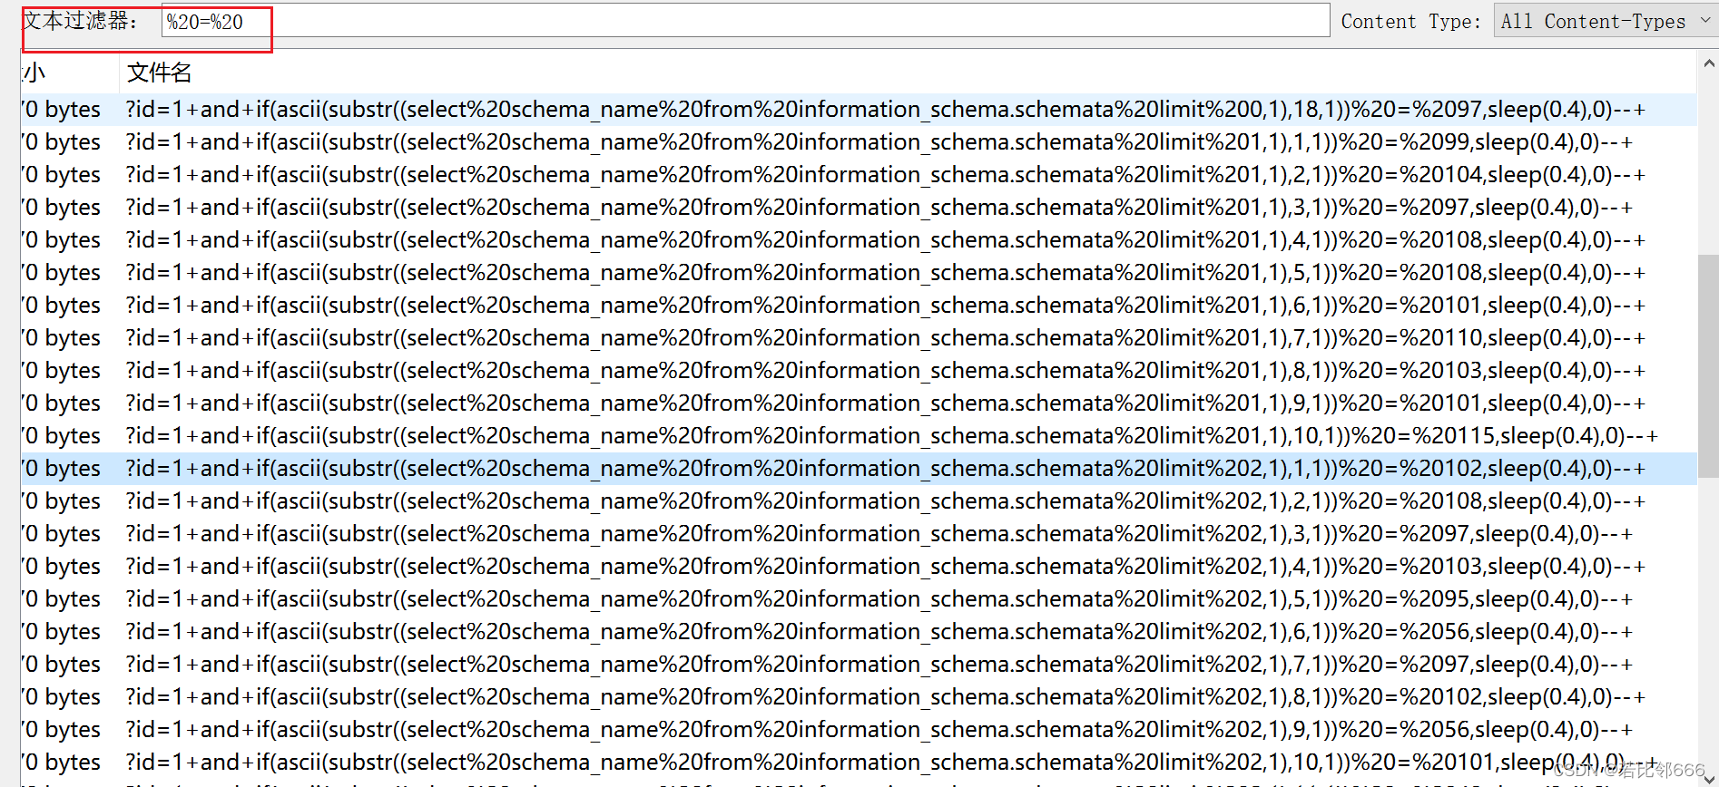Select row with limit 2,1),6,1)) =56

point(859,632)
